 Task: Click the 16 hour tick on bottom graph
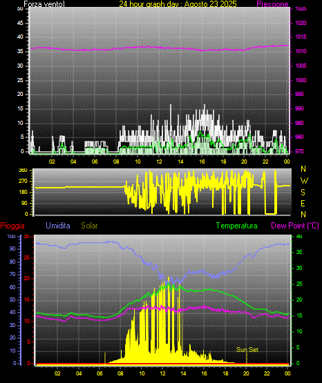[x=204, y=373]
